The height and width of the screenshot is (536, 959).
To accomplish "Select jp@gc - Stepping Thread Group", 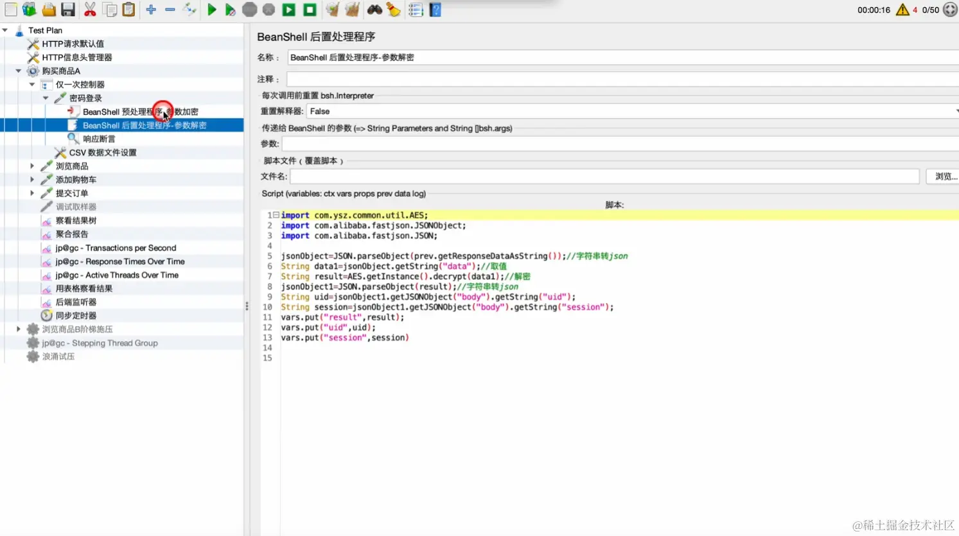I will (100, 343).
